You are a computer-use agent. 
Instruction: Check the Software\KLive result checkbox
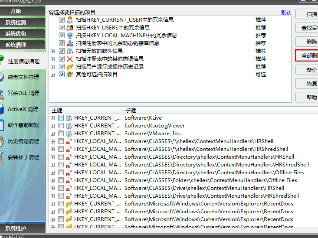click(x=61, y=118)
